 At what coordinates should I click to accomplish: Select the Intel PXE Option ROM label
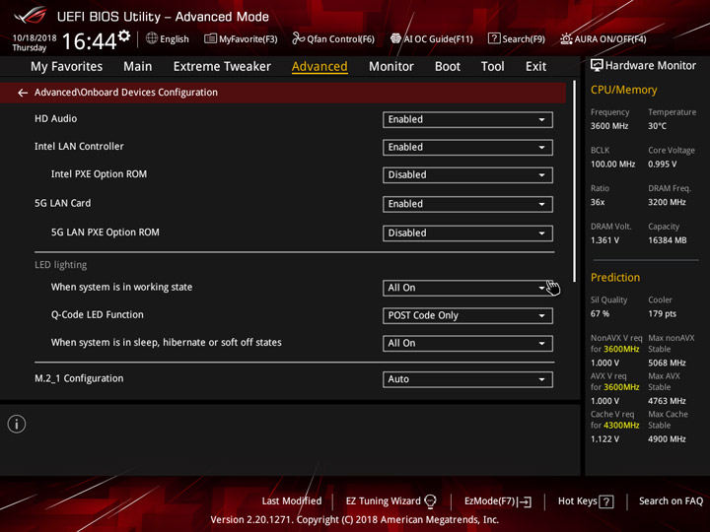pos(99,174)
